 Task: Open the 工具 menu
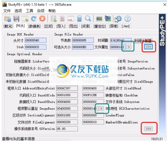(29, 11)
